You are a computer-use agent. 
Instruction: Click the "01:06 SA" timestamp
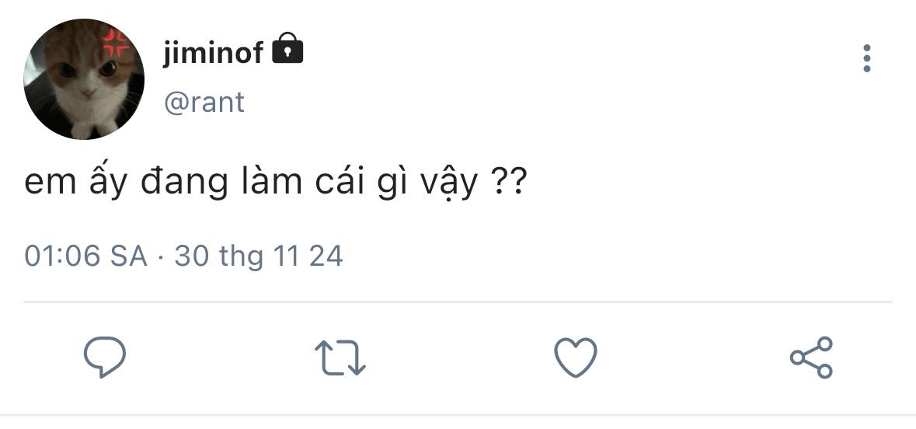click(86, 256)
